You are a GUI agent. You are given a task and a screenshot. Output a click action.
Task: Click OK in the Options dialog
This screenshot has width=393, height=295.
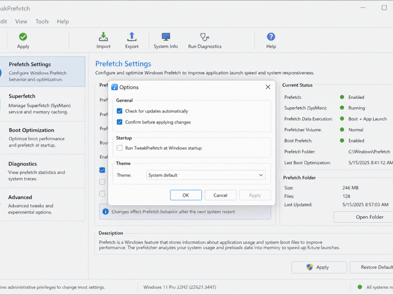[186, 195]
